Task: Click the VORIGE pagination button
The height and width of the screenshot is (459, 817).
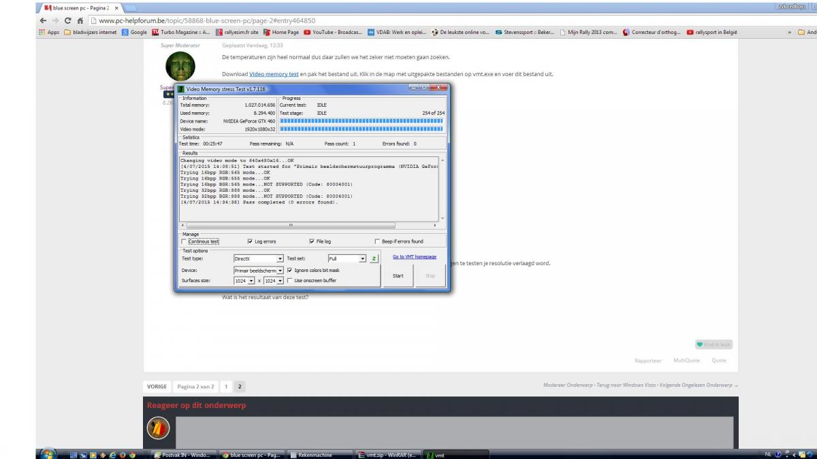Action: click(157, 386)
